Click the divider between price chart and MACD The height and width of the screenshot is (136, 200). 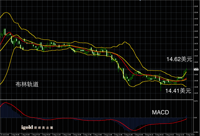click(x=97, y=100)
